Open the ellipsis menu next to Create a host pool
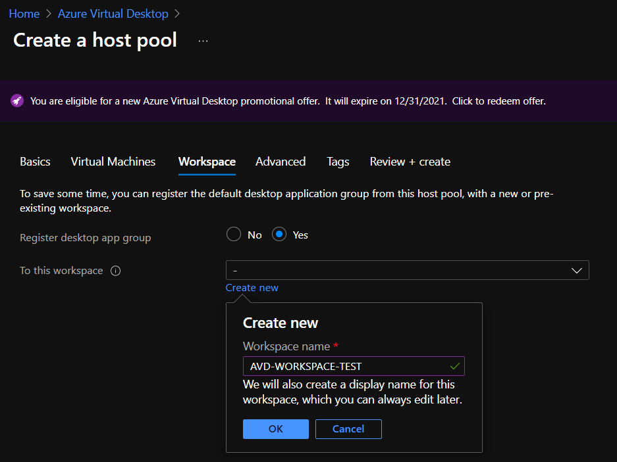 pos(203,41)
